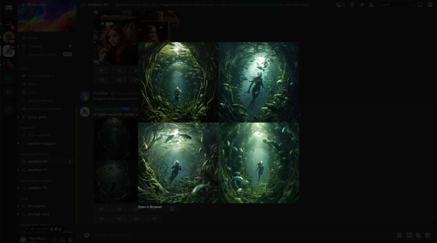The height and width of the screenshot is (243, 437).
Task: Expand the 3 Events row arrow
Action: point(18,46)
